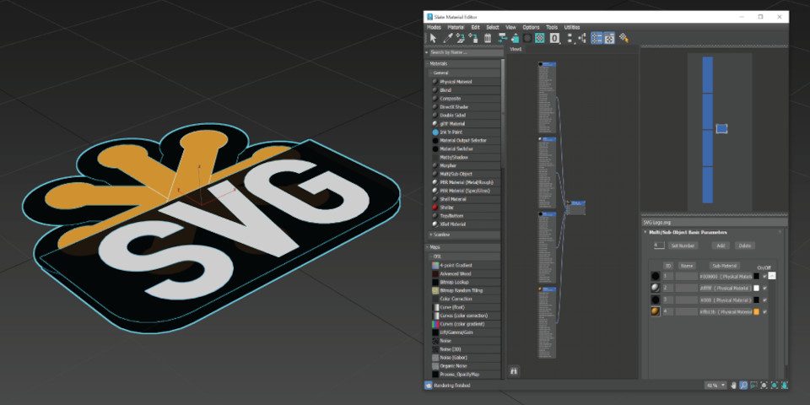Click the binoculars search icon in view
Viewport: 810px width, 405px height.
(x=514, y=370)
